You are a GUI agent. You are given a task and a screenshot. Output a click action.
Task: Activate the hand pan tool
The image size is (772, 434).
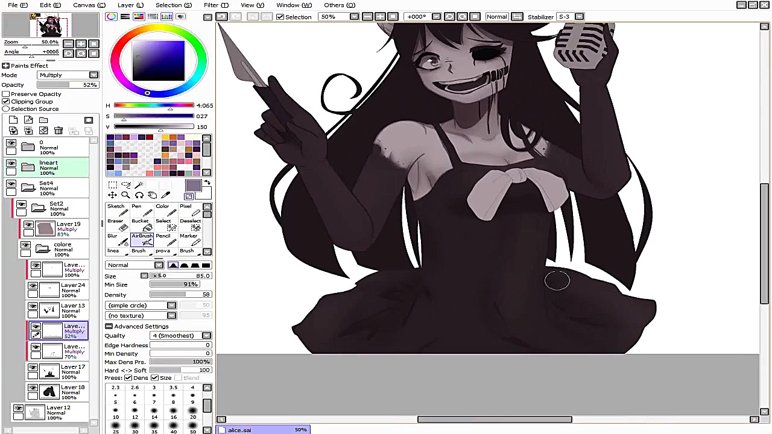[152, 195]
